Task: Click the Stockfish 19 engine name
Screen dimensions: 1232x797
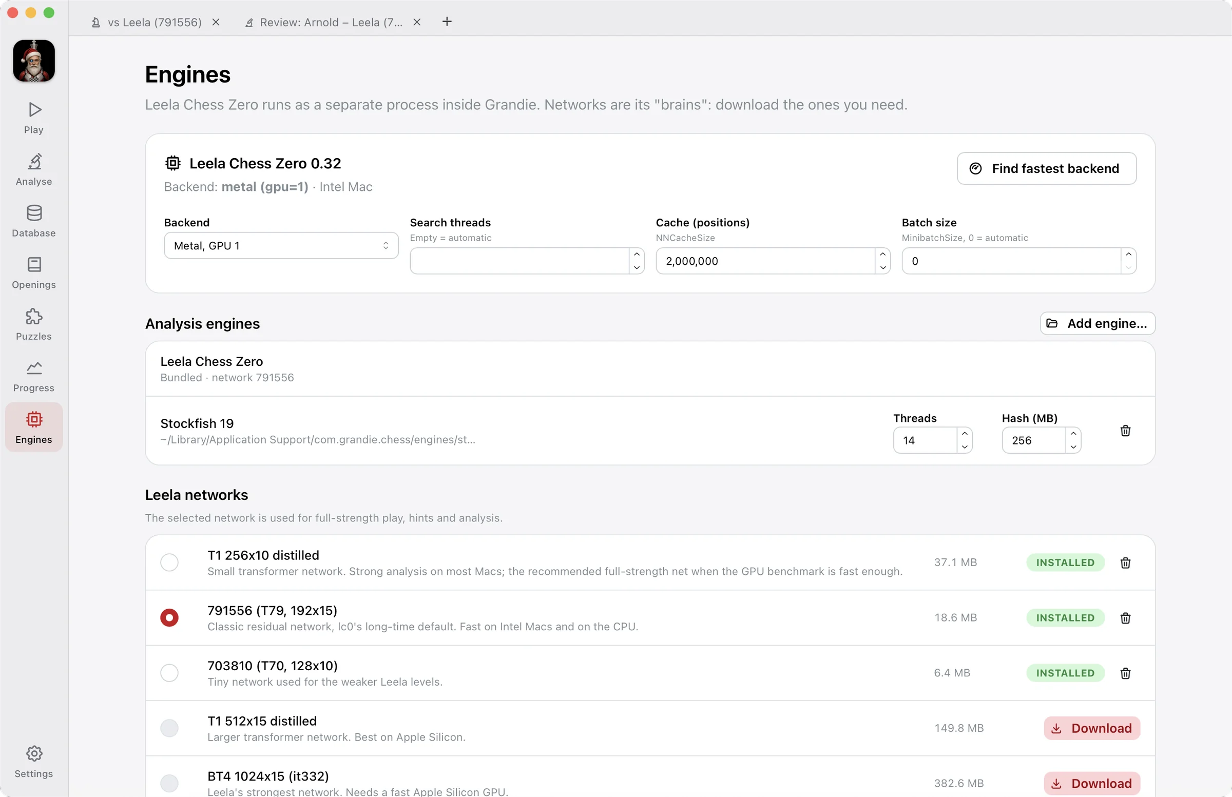Action: [197, 424]
